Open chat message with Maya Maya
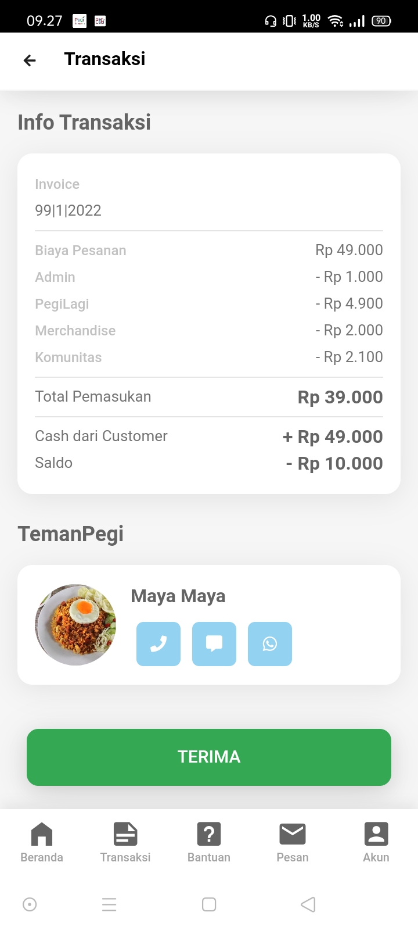Viewport: 418px width, 930px height. point(214,643)
